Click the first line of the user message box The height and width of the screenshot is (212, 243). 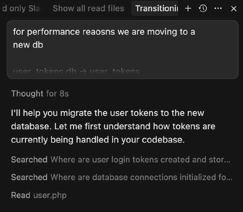point(104,32)
